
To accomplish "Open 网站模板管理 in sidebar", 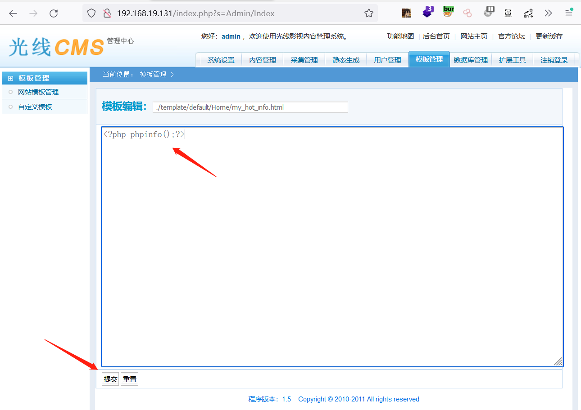I will click(38, 92).
